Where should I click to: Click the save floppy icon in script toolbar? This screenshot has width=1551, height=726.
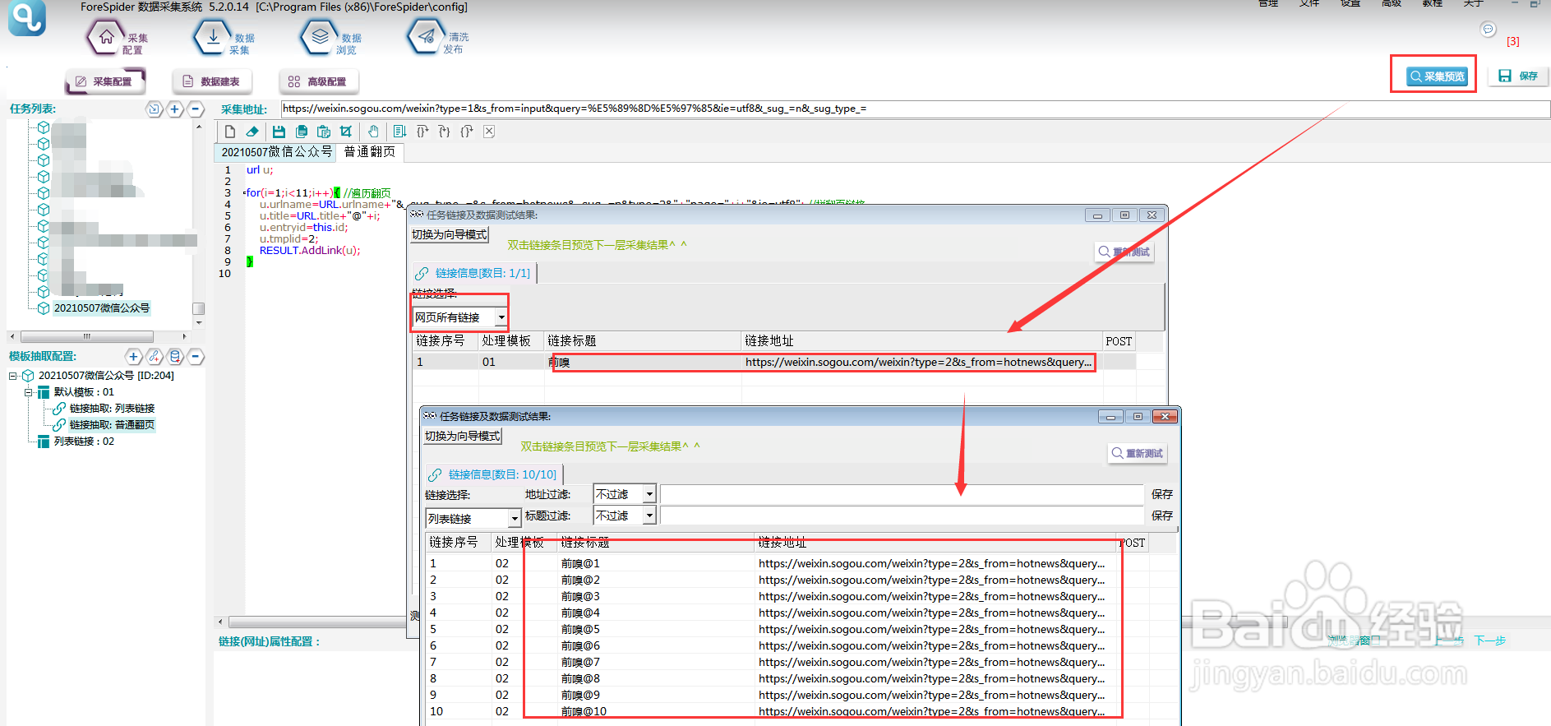[279, 132]
